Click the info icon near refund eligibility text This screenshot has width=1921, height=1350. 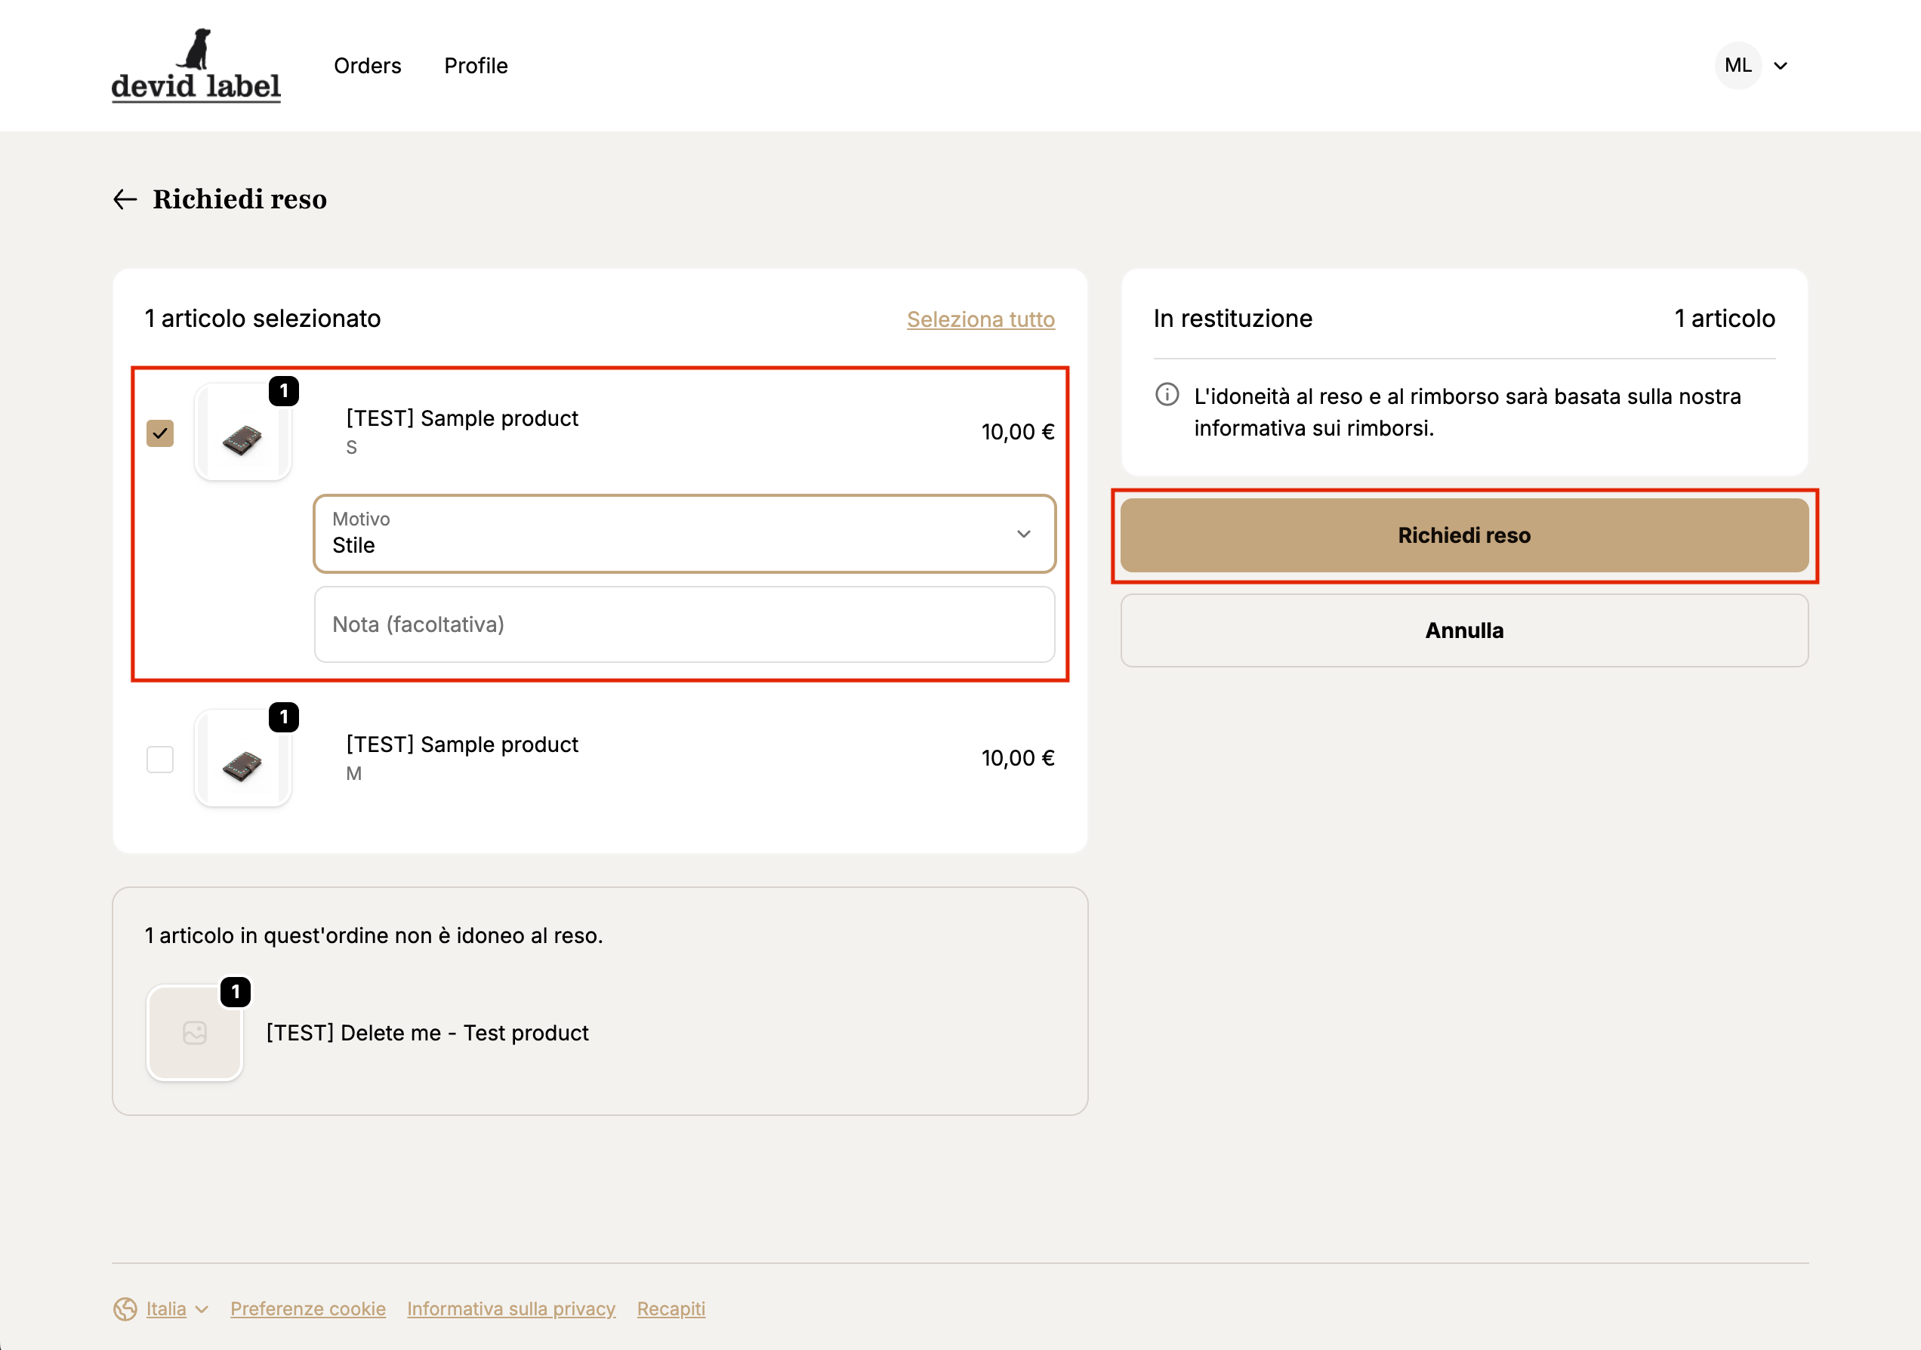[1167, 394]
